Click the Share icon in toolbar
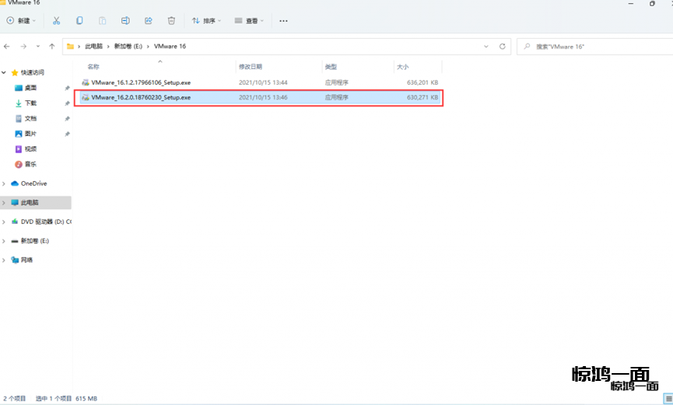 tap(149, 21)
